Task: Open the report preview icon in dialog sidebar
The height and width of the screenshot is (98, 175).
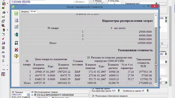Action: point(16,20)
